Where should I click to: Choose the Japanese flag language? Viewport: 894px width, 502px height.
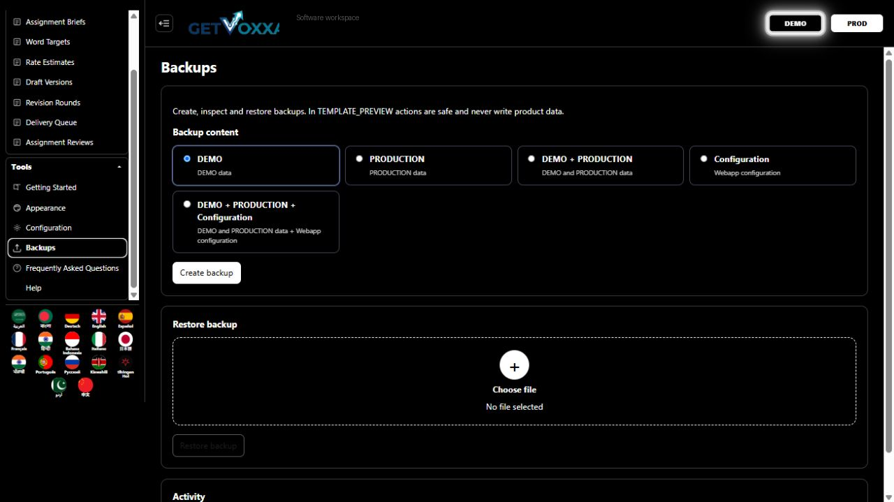click(126, 342)
